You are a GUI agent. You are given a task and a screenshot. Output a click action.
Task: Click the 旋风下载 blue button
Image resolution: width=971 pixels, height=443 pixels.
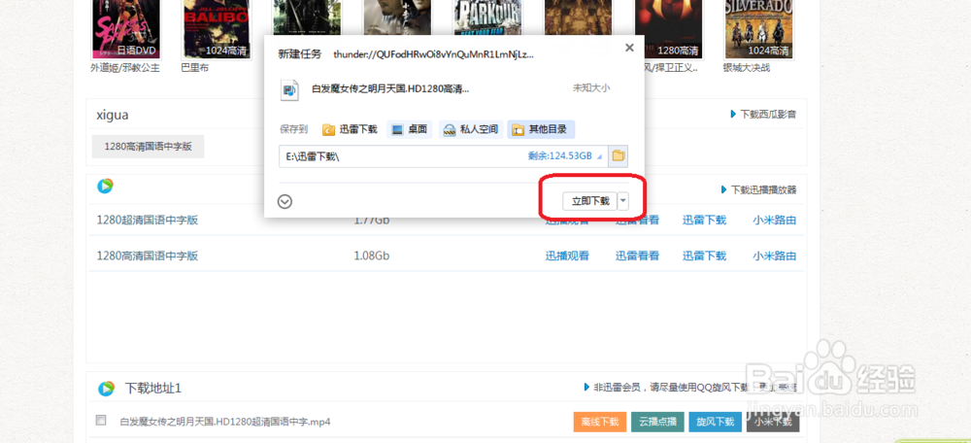pos(716,422)
